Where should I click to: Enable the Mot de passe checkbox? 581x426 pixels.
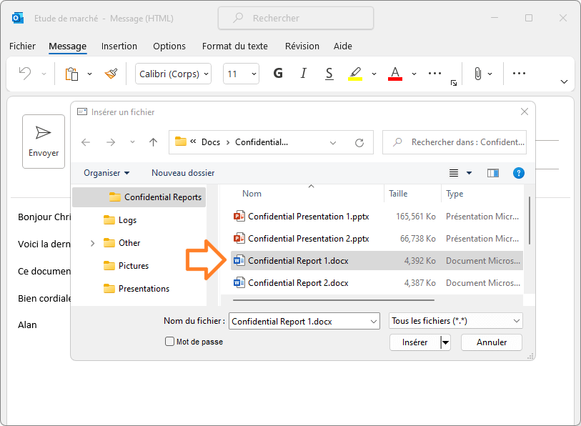(169, 342)
